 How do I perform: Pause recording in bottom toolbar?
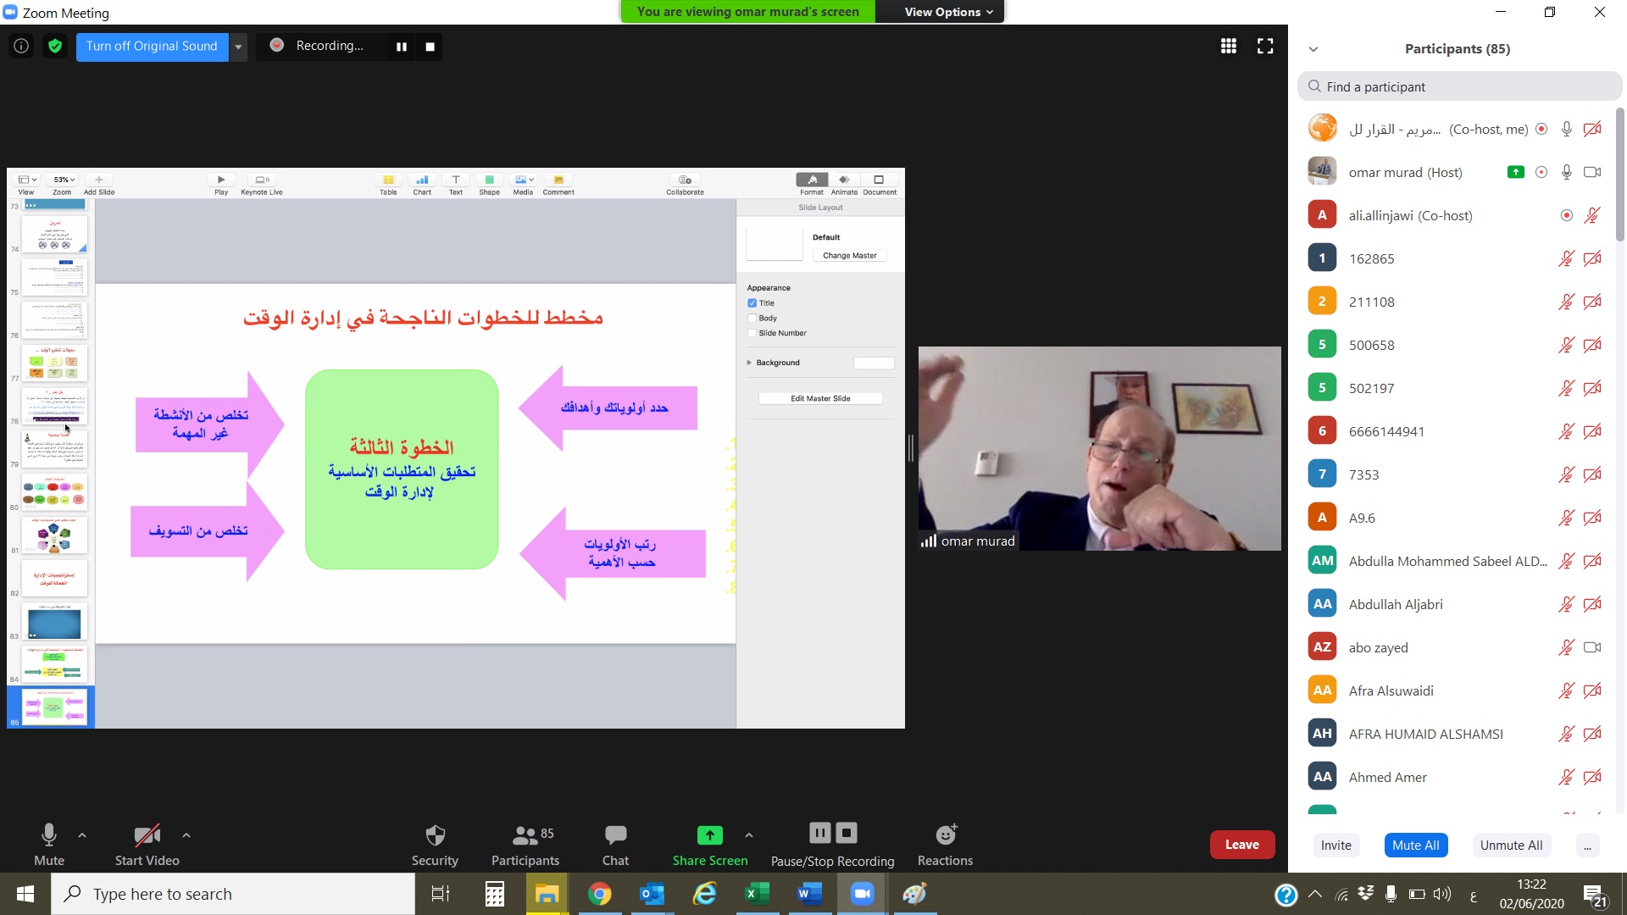click(819, 833)
